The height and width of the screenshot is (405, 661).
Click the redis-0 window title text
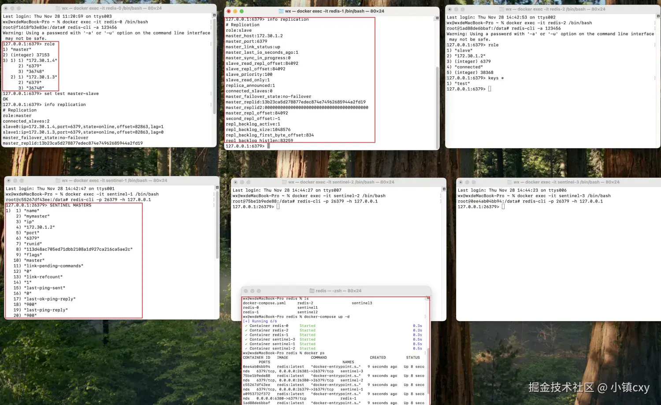coord(111,8)
